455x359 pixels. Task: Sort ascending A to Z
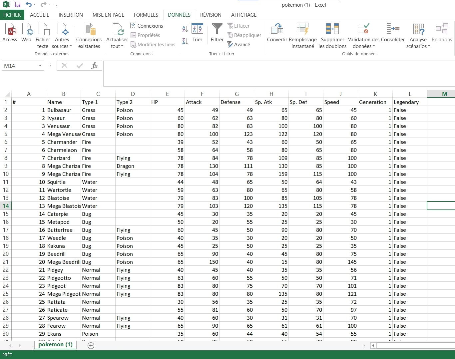click(185, 29)
